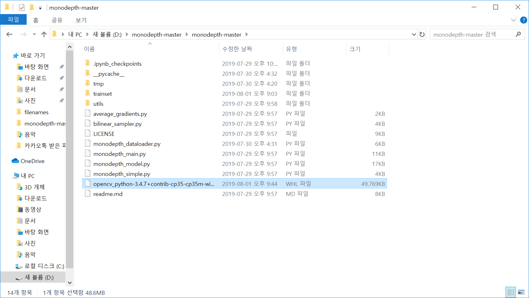Click the Properties quick access icon

[22, 8]
